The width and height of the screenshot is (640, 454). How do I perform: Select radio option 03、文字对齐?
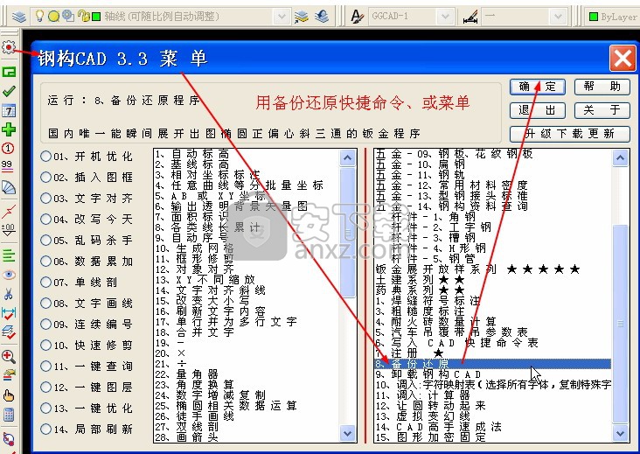click(45, 199)
